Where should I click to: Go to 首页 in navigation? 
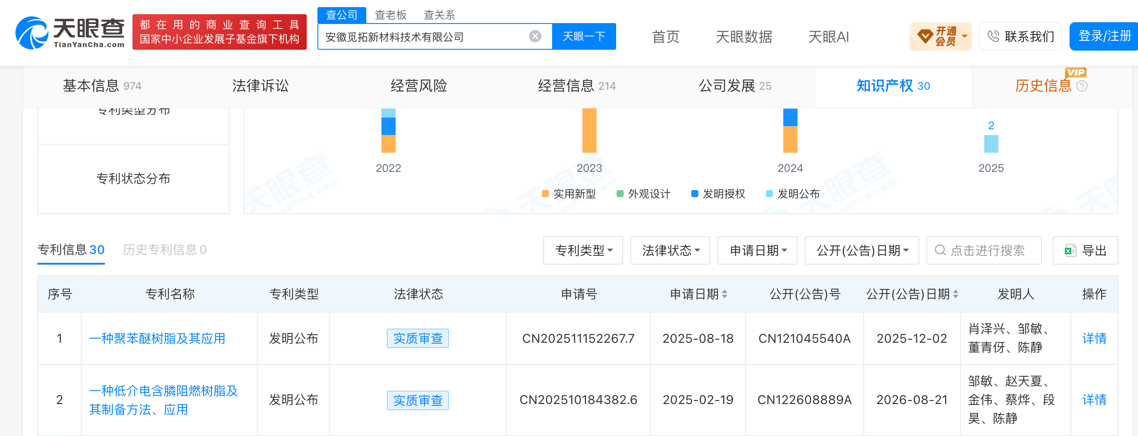click(x=666, y=37)
